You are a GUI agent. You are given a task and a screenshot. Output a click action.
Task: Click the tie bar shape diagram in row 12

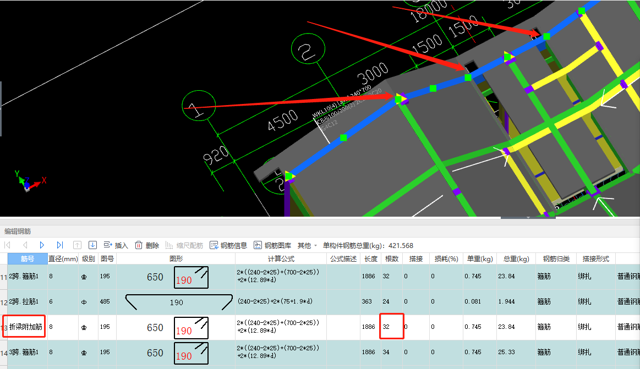click(179, 302)
